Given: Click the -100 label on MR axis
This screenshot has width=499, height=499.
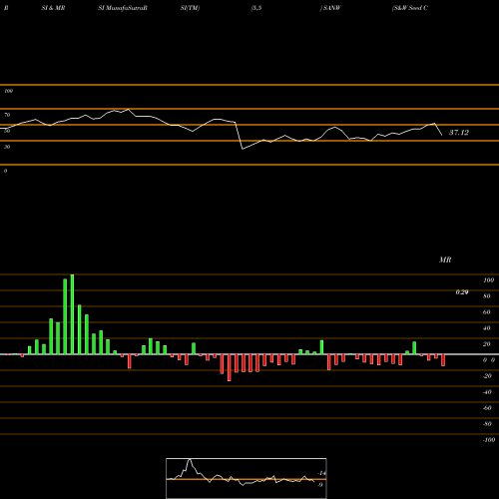Looking at the screenshot, I should coord(489,440).
